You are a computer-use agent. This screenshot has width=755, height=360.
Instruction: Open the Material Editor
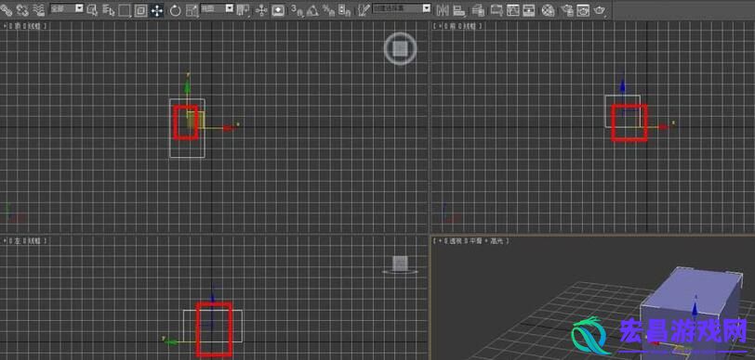[548, 10]
